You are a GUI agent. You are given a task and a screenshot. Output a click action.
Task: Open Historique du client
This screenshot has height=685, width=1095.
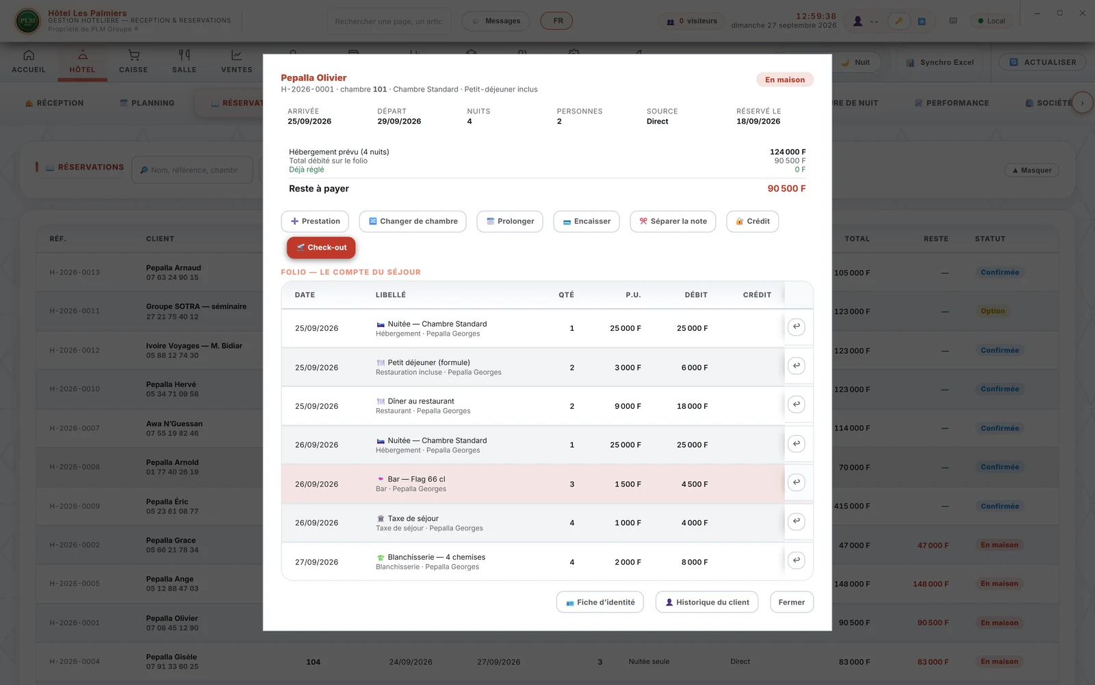tap(707, 602)
